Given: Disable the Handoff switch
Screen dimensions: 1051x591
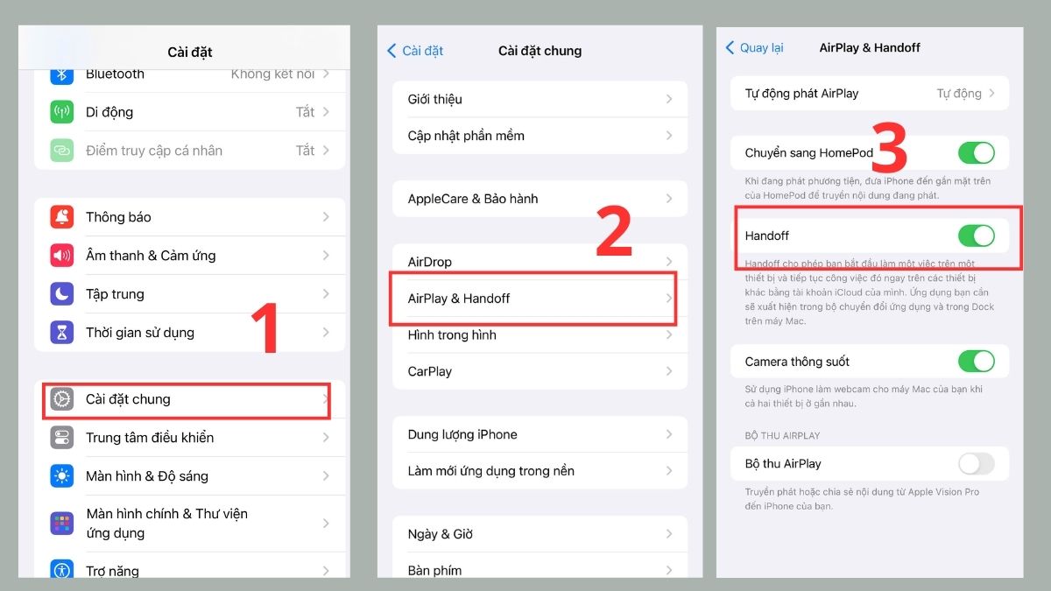Looking at the screenshot, I should 978,235.
